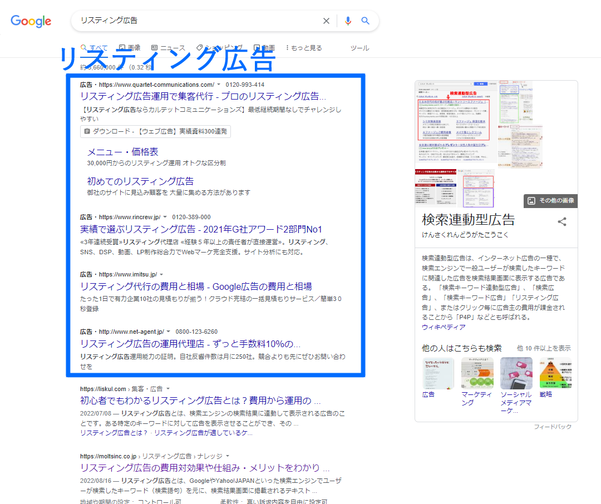Open the その他の画像 button
601x504 pixels.
pyautogui.click(x=551, y=200)
